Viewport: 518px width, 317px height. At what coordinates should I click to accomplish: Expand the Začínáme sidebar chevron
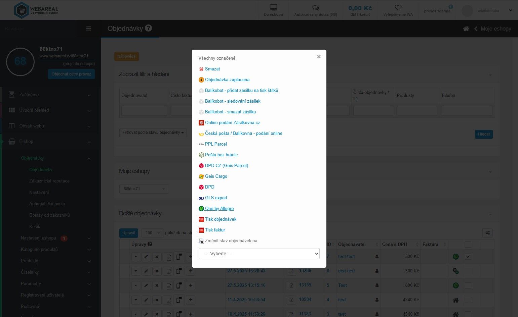(x=89, y=95)
